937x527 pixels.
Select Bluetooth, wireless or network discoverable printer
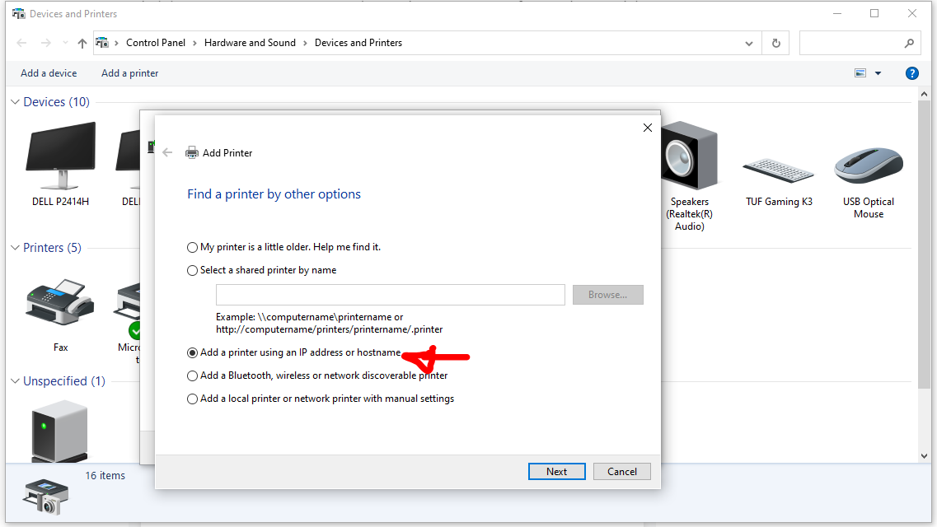coord(193,375)
